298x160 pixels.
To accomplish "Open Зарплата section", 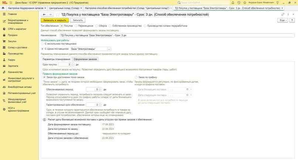I will pyautogui.click(x=13, y=66).
